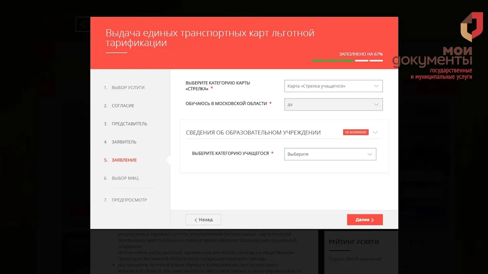
Task: Click the 'Сведения об образовательном учреждении' heading
Action: pyautogui.click(x=253, y=133)
